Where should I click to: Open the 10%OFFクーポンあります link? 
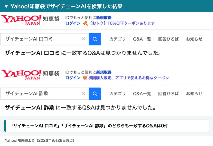tap(122, 23)
